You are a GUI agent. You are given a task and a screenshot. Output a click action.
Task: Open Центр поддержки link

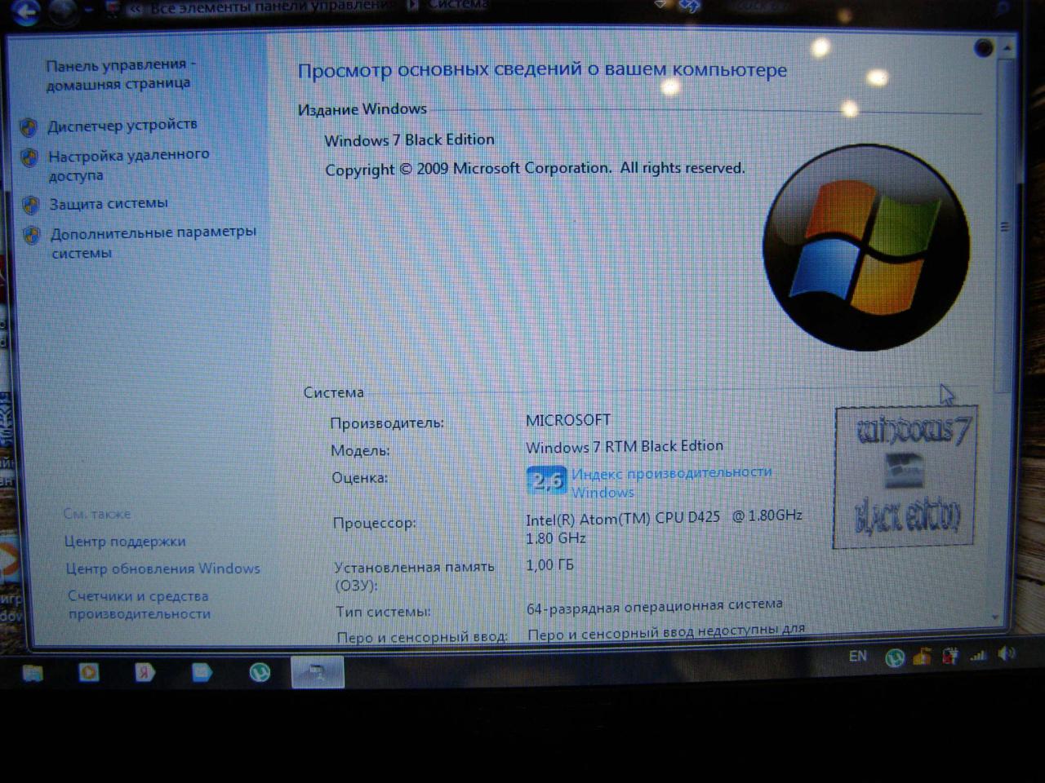125,542
